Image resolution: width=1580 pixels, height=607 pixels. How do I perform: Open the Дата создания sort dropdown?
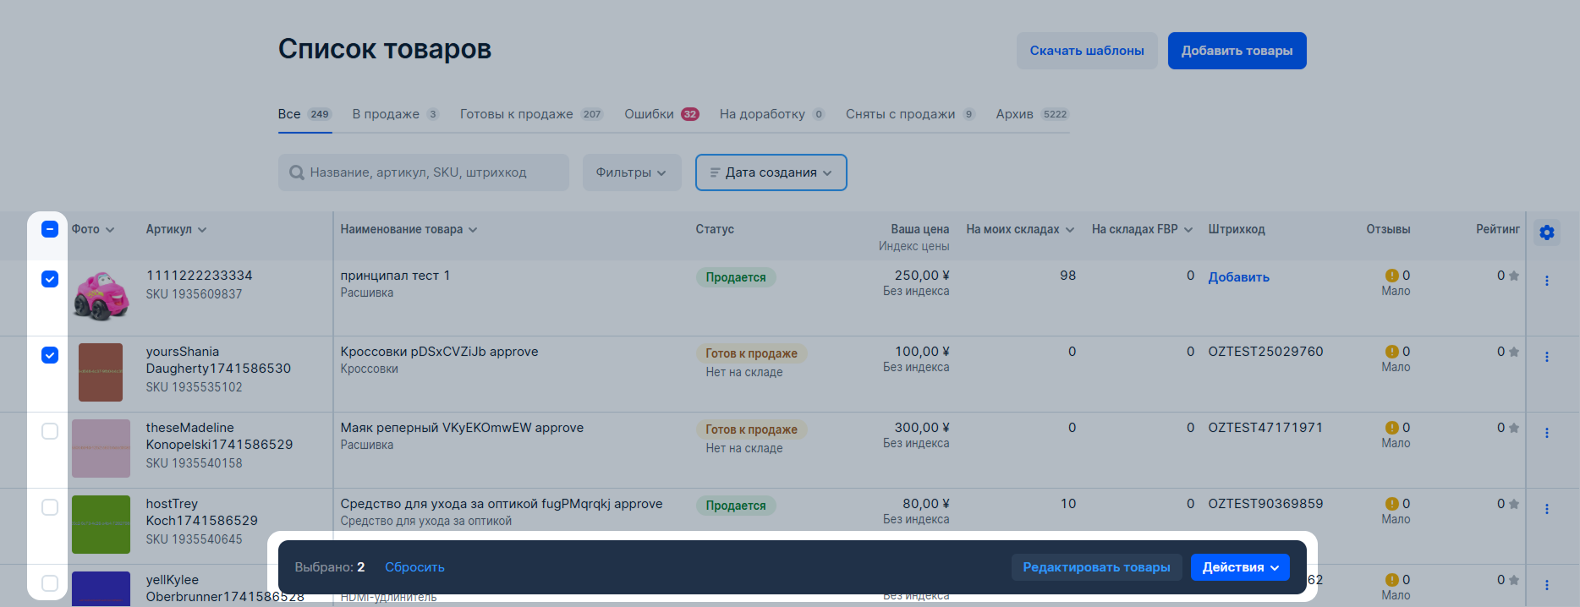[x=771, y=172]
